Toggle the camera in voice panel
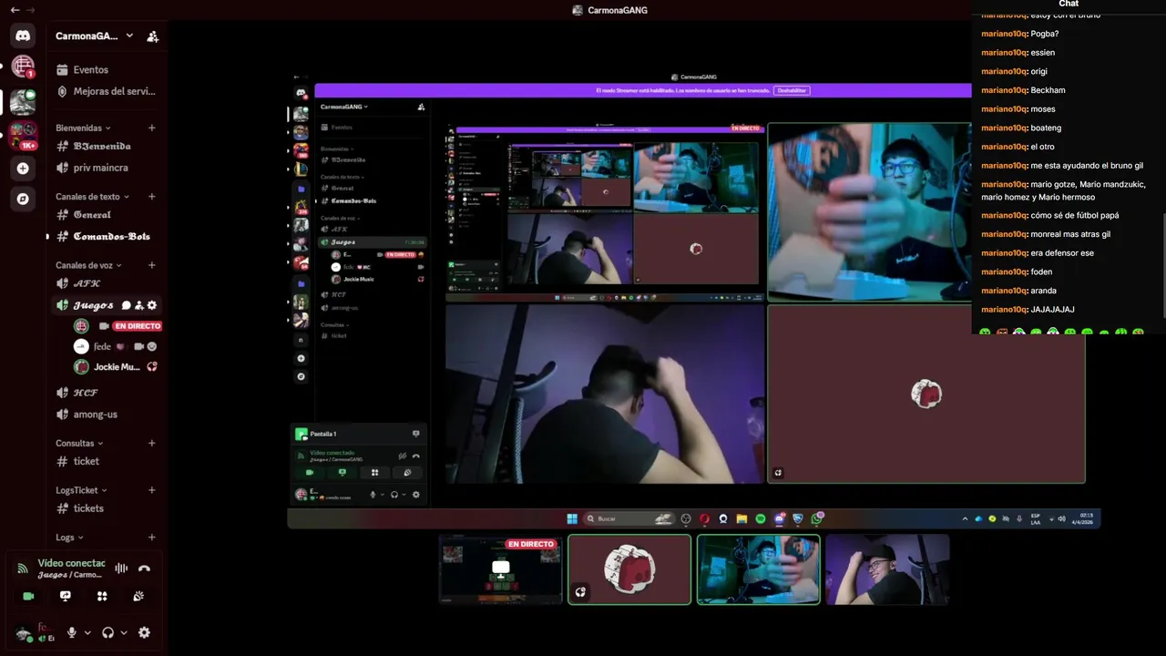Image resolution: width=1166 pixels, height=656 pixels. (28, 596)
